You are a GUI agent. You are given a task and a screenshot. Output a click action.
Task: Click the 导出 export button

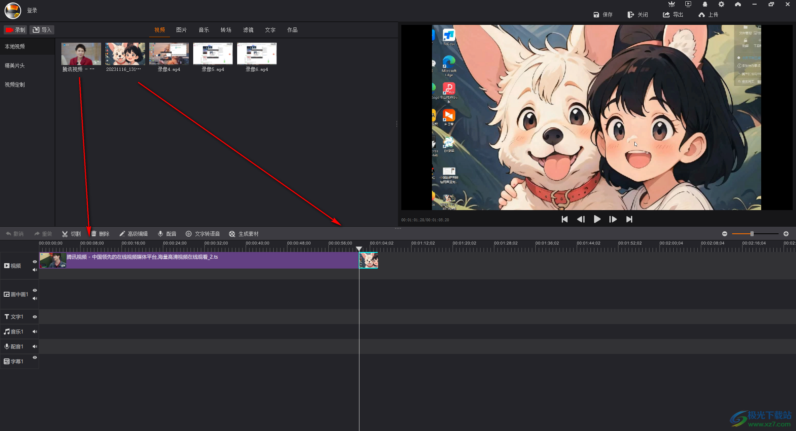(x=673, y=15)
